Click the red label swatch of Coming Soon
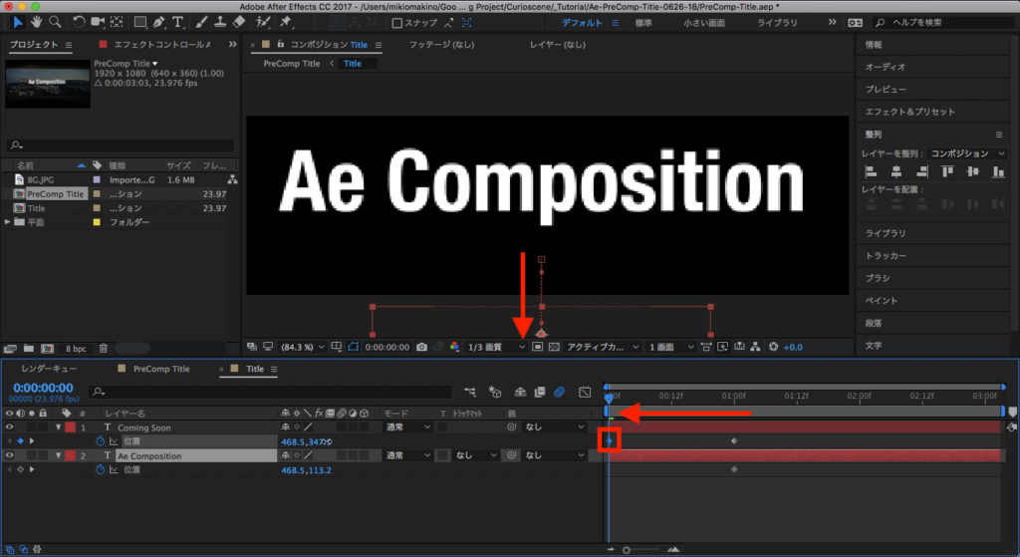The height and width of the screenshot is (557, 1020). click(71, 427)
